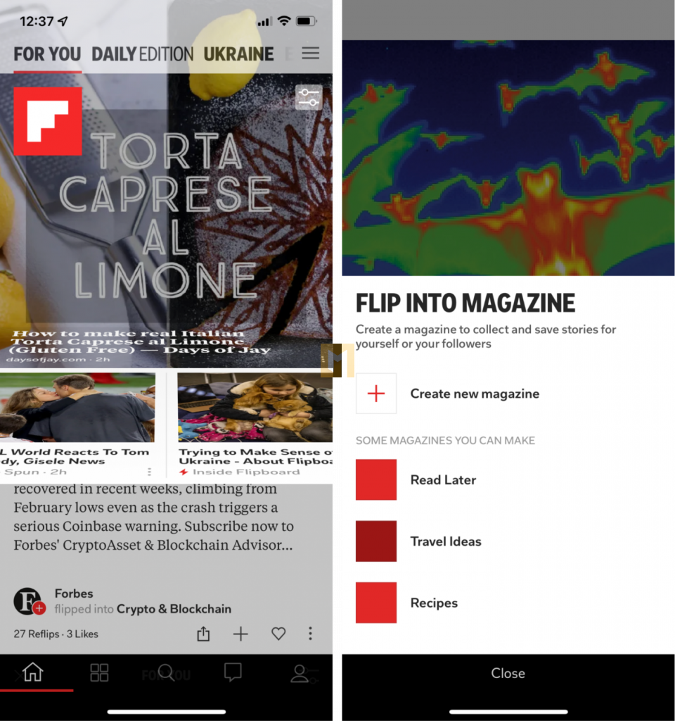
Task: Open the feed filter sliders icon
Action: point(309,97)
